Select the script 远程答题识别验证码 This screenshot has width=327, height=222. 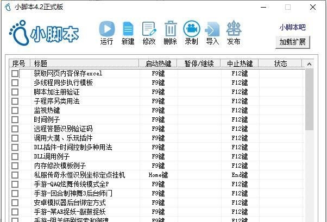[63, 129]
